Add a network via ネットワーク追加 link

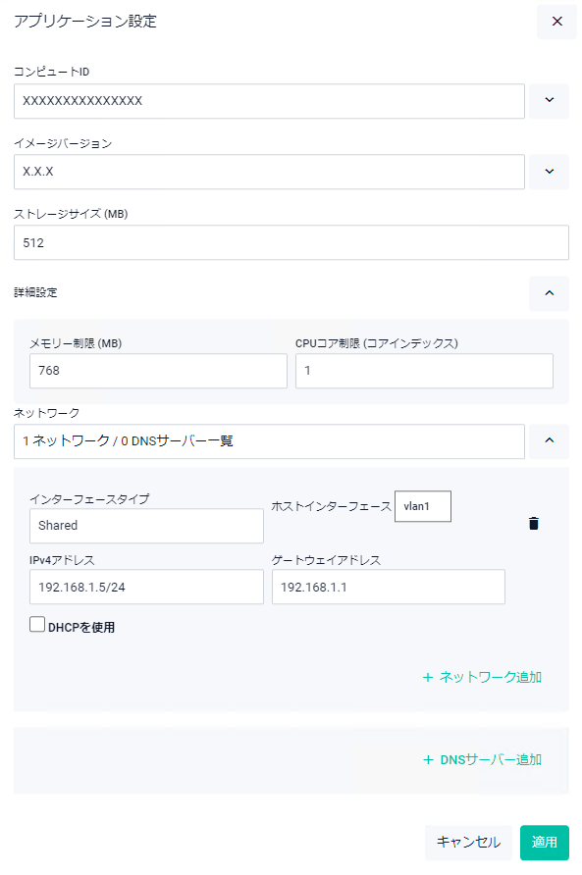pyautogui.click(x=490, y=678)
